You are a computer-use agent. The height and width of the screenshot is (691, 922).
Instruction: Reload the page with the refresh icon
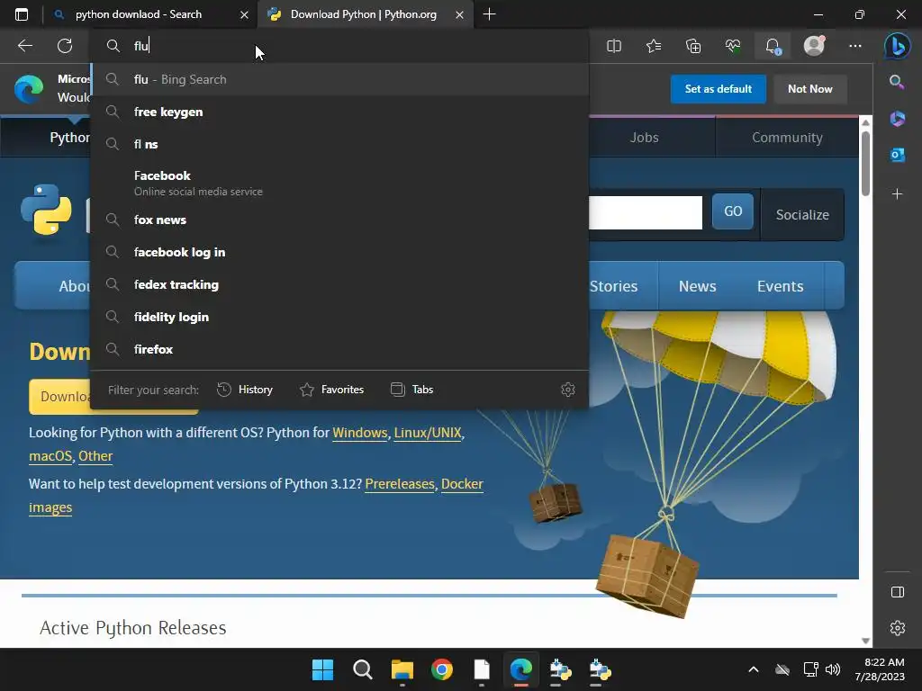click(65, 46)
